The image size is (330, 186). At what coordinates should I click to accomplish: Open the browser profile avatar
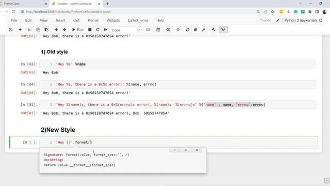coord(324,12)
